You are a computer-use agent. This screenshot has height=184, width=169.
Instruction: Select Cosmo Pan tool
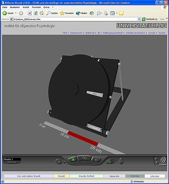click(x=96, y=160)
